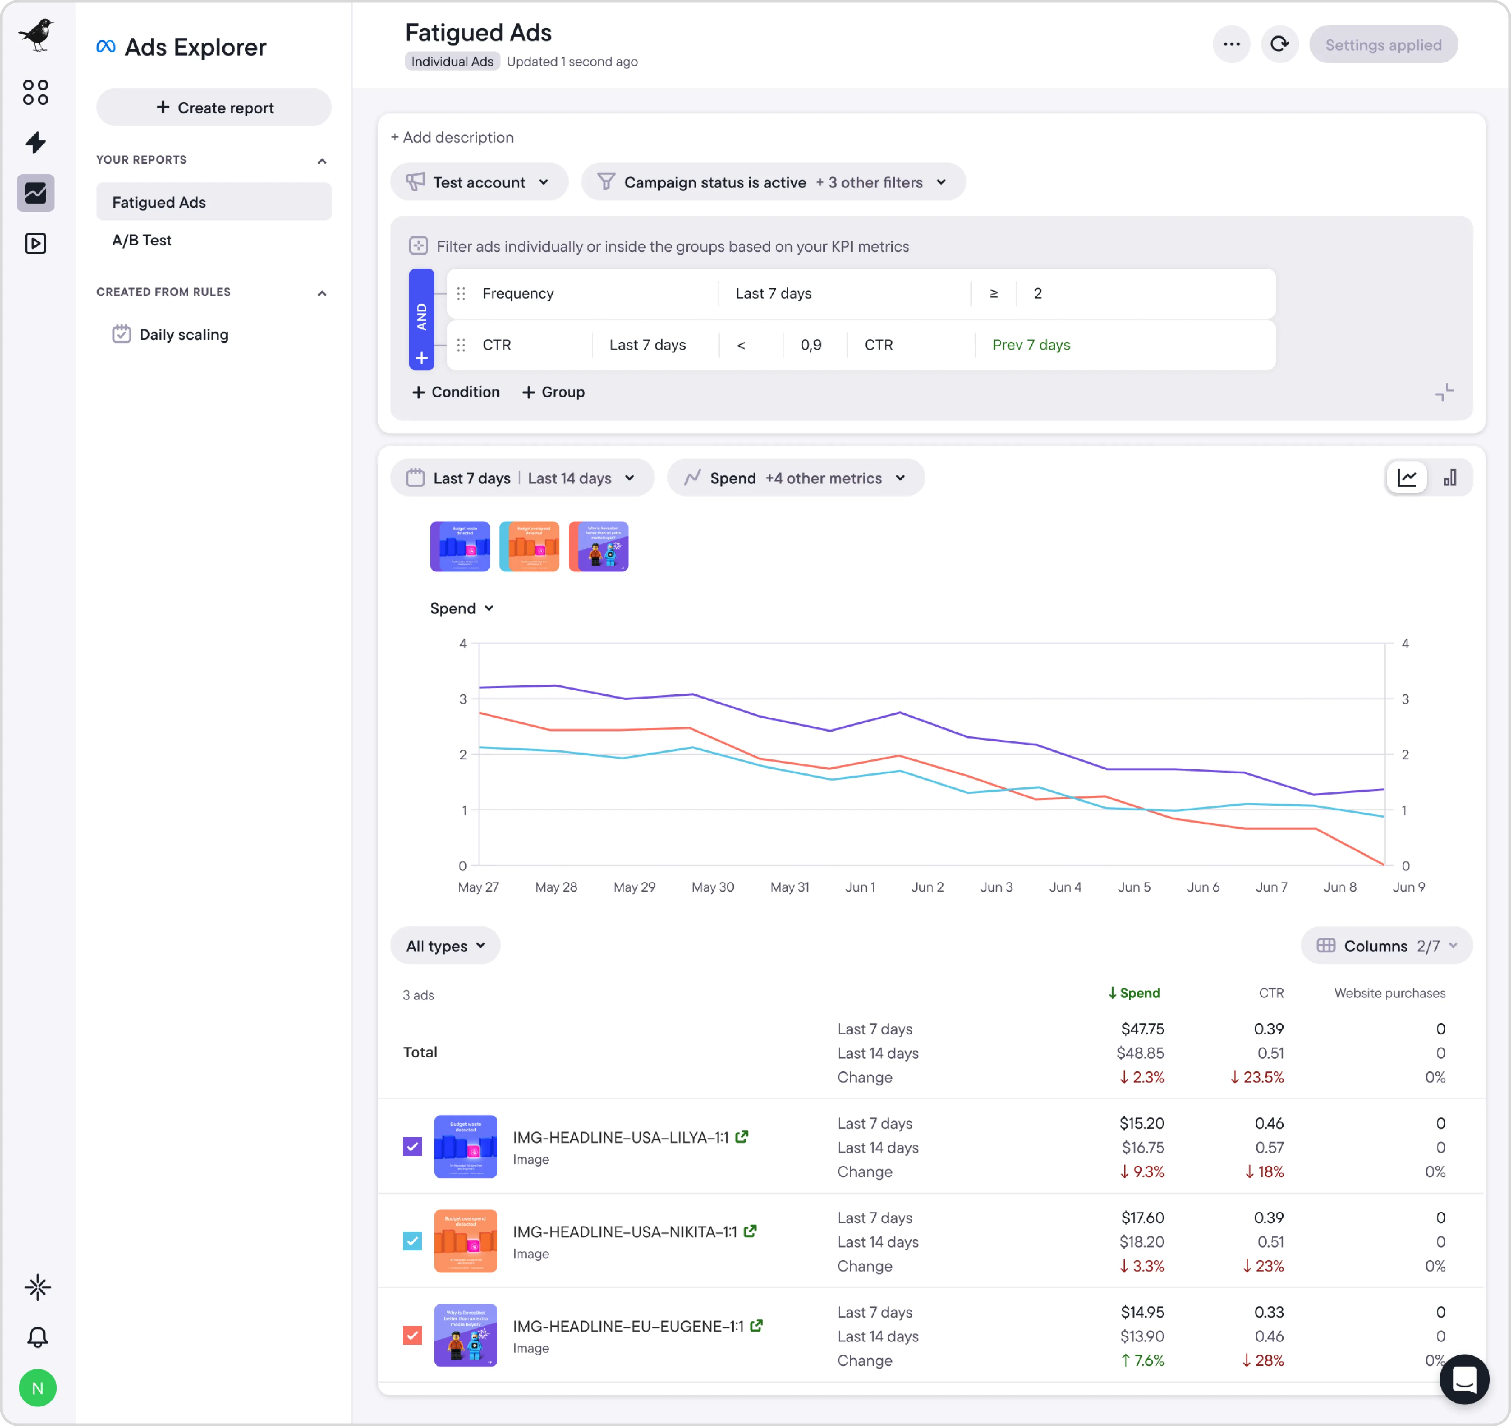Open external link for IMG-HEADLINE-USA-LILYA-1:1
Viewport: 1511px width, 1426px height.
pyautogui.click(x=742, y=1137)
